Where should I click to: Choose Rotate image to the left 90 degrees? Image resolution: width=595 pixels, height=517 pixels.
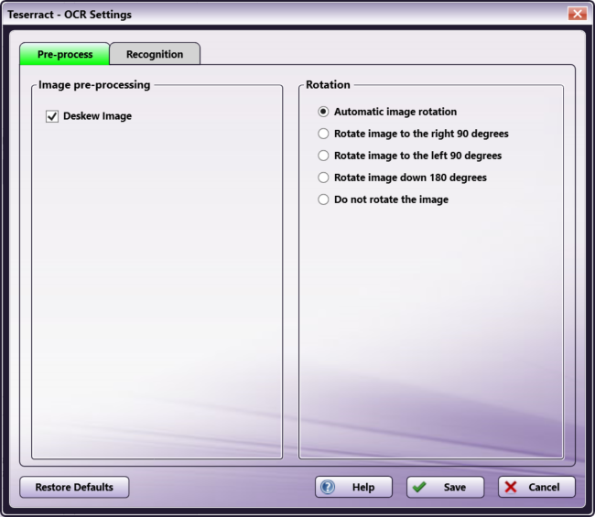(323, 156)
